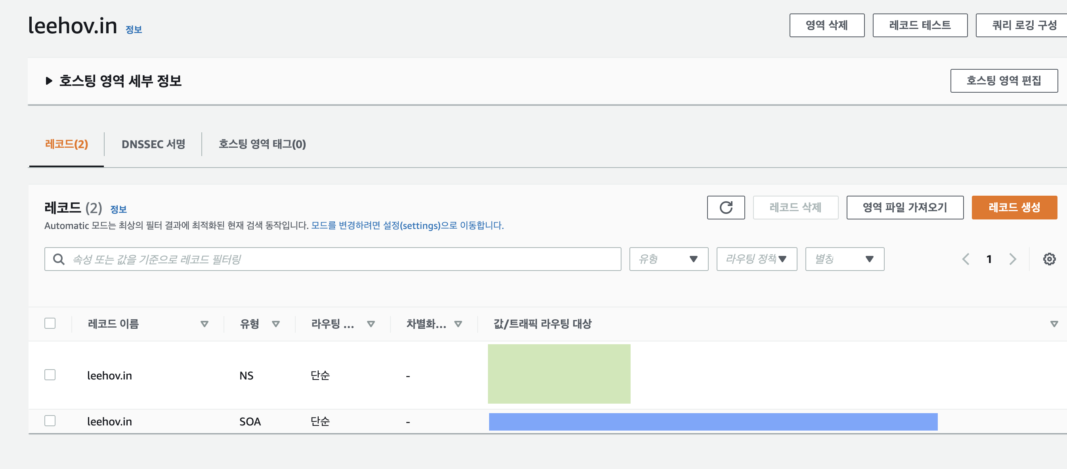Check the select-all records checkbox

tap(50, 323)
